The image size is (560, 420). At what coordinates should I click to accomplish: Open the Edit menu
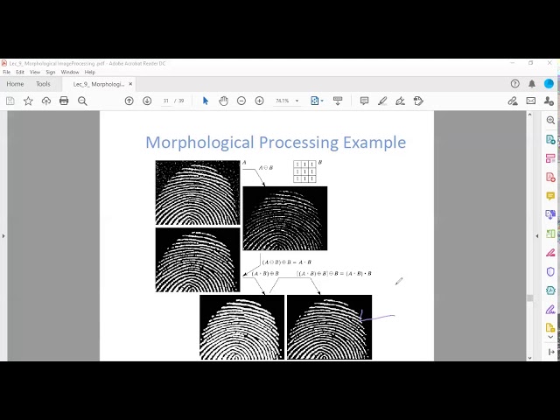20,72
